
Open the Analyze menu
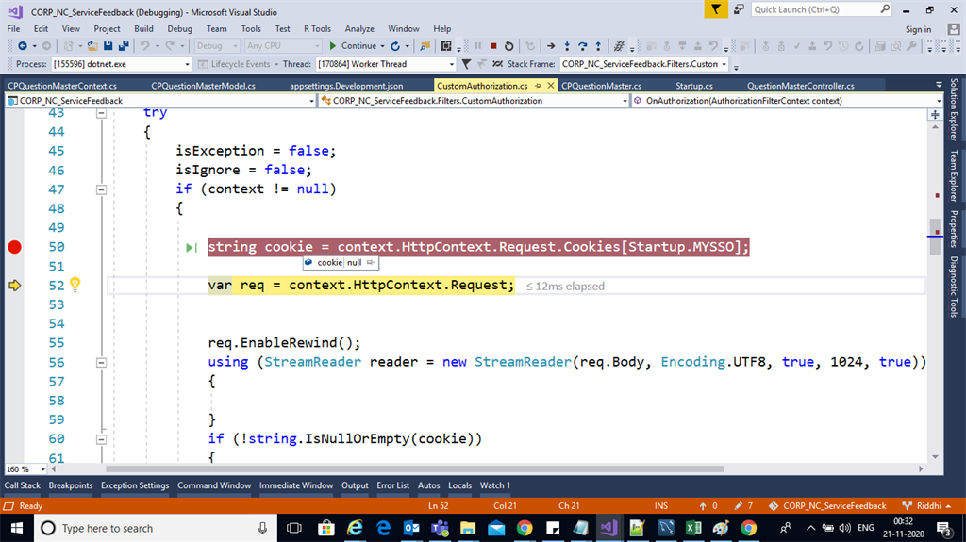tap(359, 29)
